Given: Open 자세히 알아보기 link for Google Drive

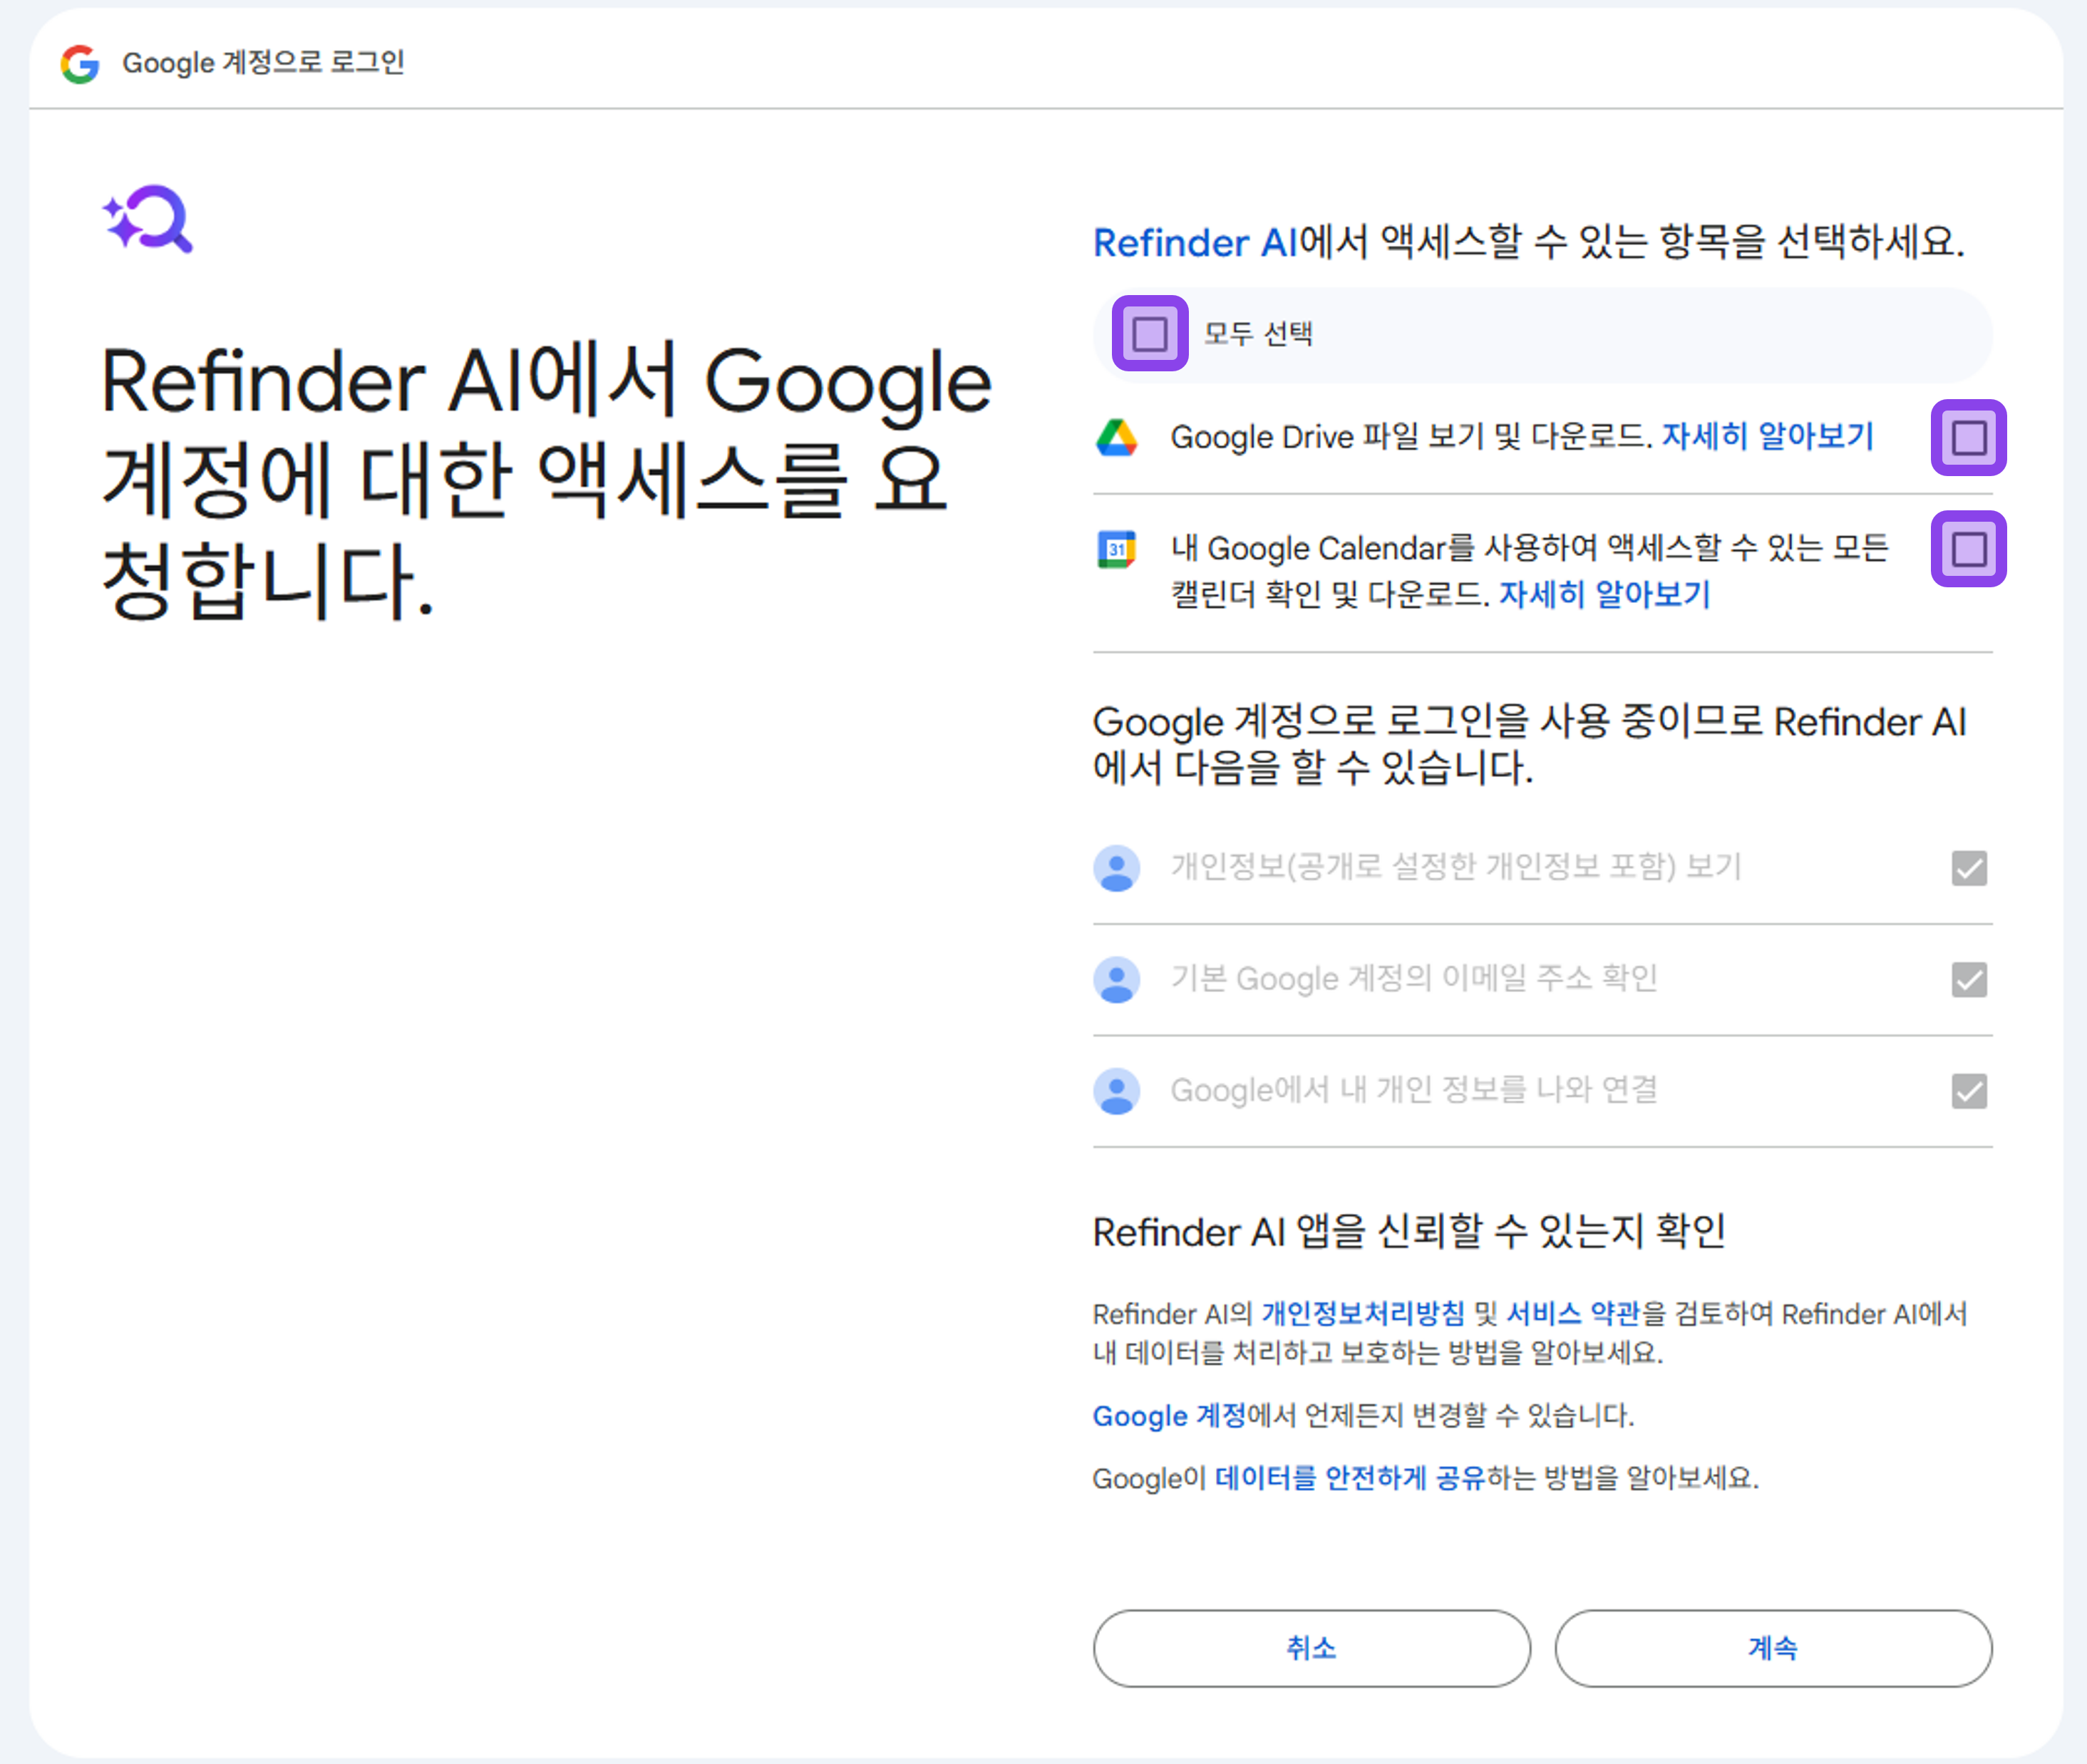Looking at the screenshot, I should point(1767,436).
